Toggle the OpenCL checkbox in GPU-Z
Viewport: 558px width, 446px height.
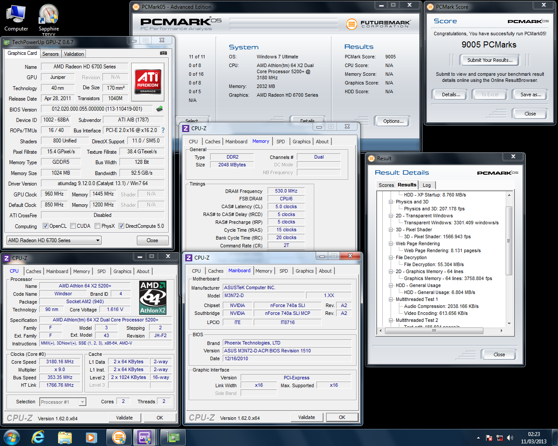(45, 226)
